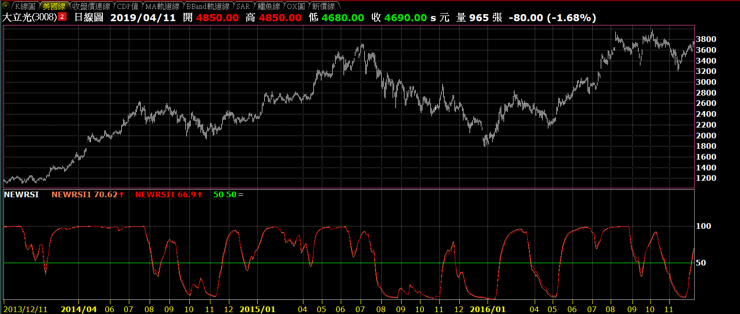Open the 鱷魚線 tab
Image resolution: width=740 pixels, height=314 pixels.
click(x=269, y=6)
